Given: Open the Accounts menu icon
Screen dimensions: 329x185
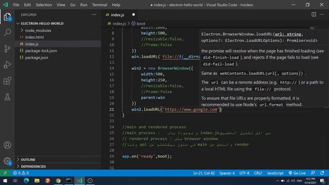Looking at the screenshot, I should tap(7, 145).
